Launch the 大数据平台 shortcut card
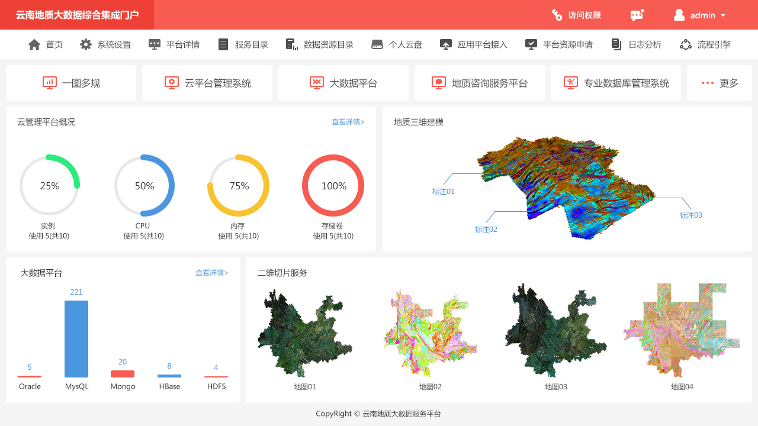The height and width of the screenshot is (426, 758). (x=343, y=83)
